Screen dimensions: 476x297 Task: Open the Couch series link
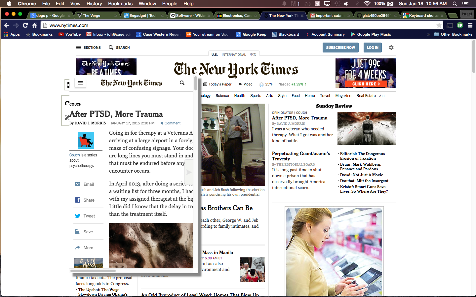coord(74,155)
